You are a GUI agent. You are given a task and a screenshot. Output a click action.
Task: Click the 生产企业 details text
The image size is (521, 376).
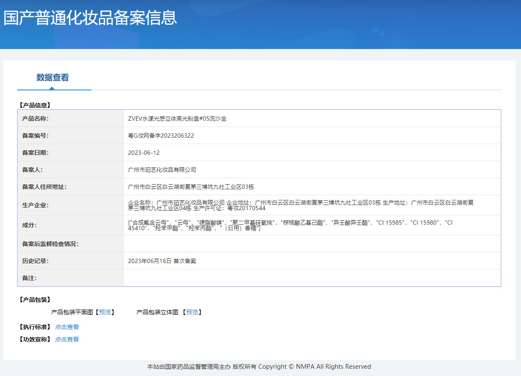[x=300, y=205]
